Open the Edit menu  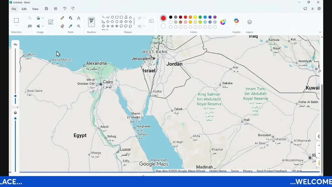tap(24, 9)
